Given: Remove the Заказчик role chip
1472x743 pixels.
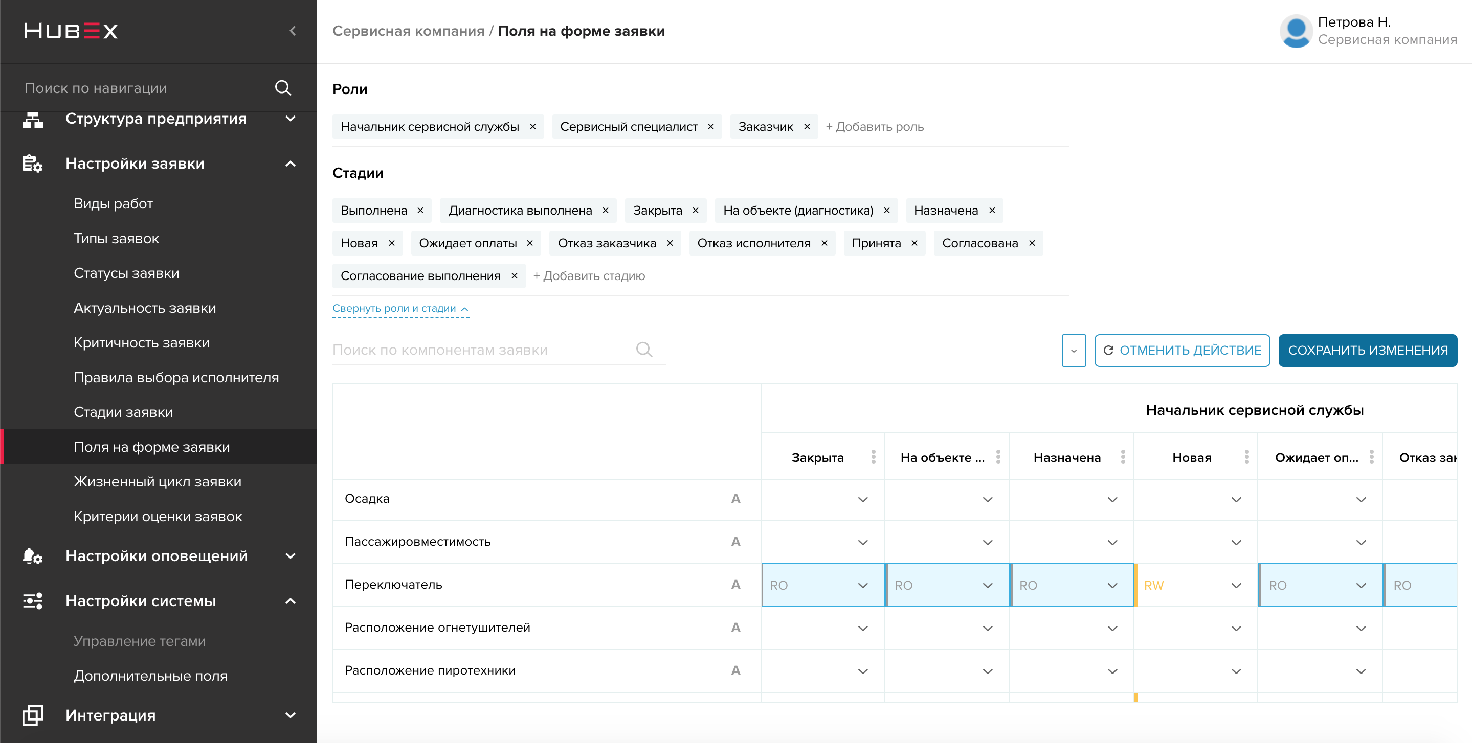Looking at the screenshot, I should click(x=807, y=127).
